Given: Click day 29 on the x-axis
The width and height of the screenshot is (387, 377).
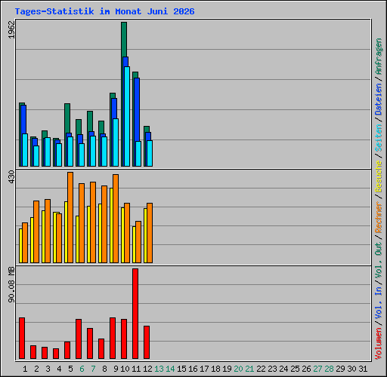Looking at the screenshot, I should click(x=340, y=369).
